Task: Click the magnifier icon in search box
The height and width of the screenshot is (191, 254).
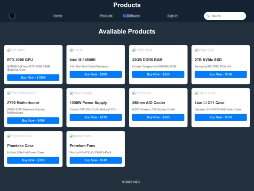Action: (x=208, y=16)
